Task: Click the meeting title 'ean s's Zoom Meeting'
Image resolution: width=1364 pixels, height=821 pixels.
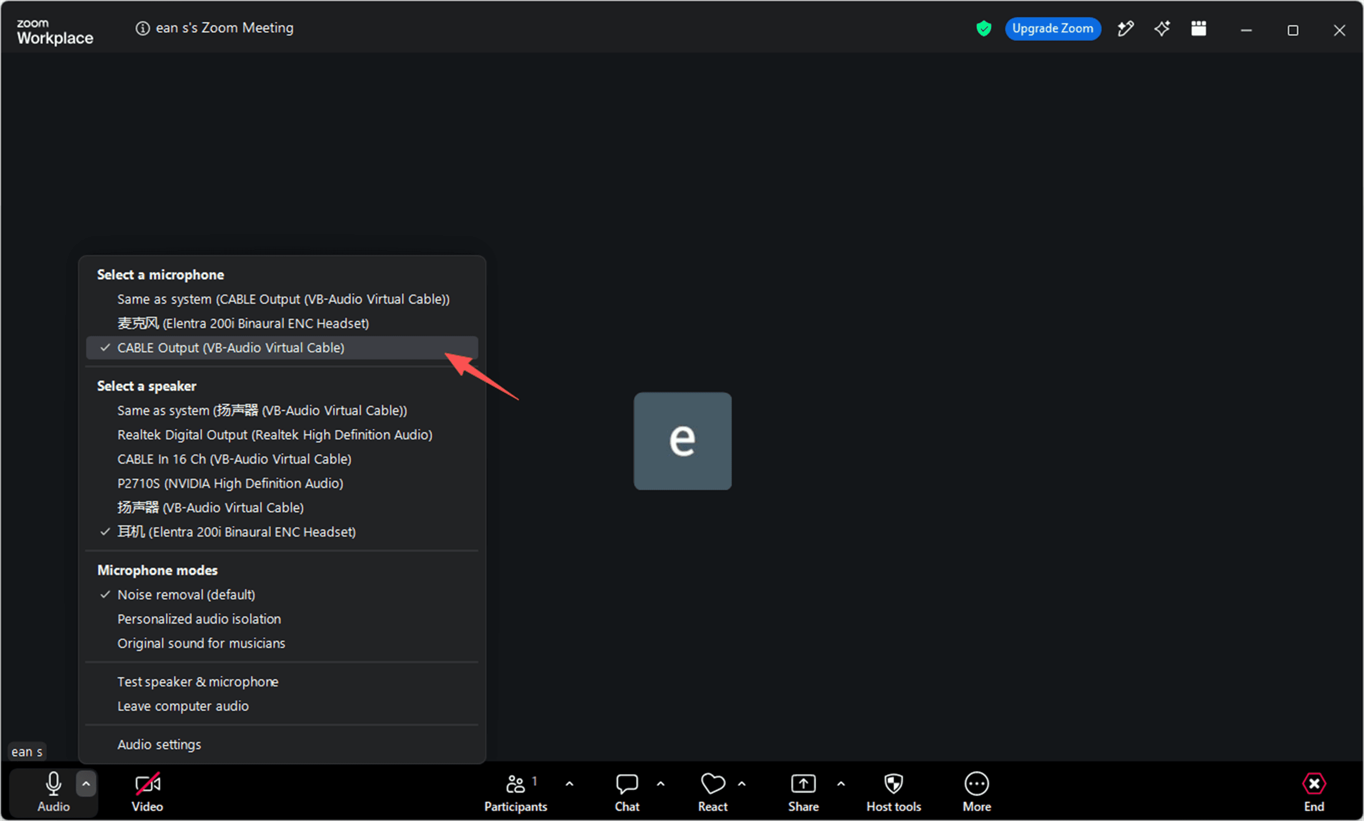Action: (225, 28)
